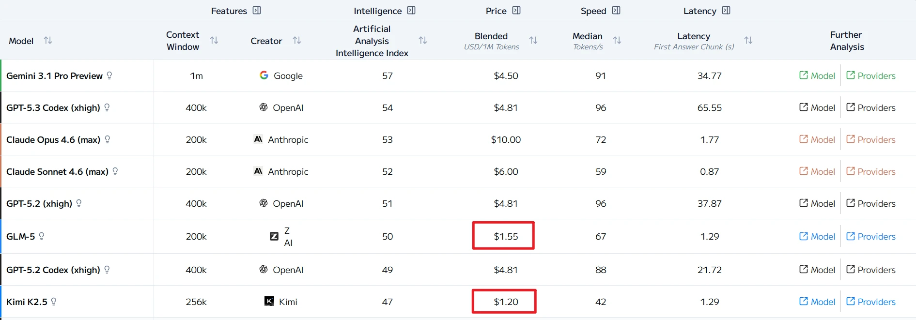The height and width of the screenshot is (320, 916).
Task: Click the info bulb next to GLM-5
Action: tap(42, 236)
